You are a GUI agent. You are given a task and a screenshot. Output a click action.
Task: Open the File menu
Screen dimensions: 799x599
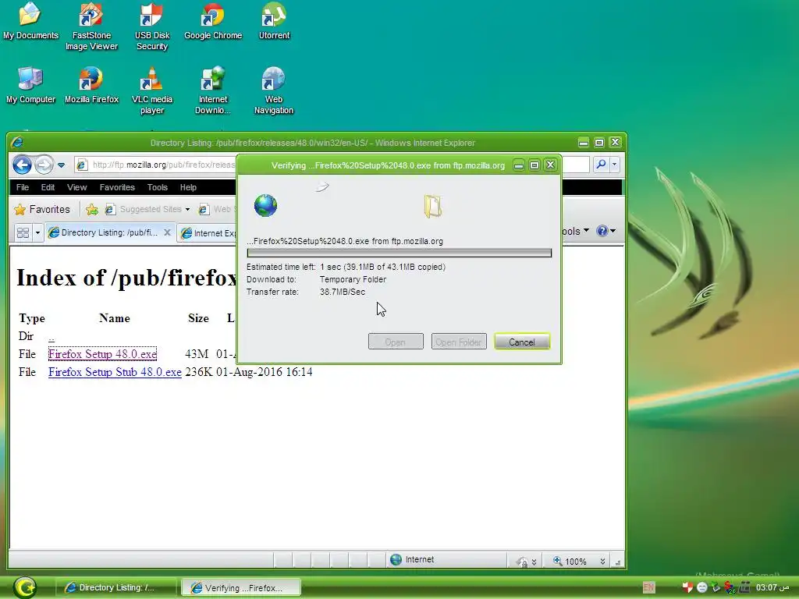click(23, 187)
